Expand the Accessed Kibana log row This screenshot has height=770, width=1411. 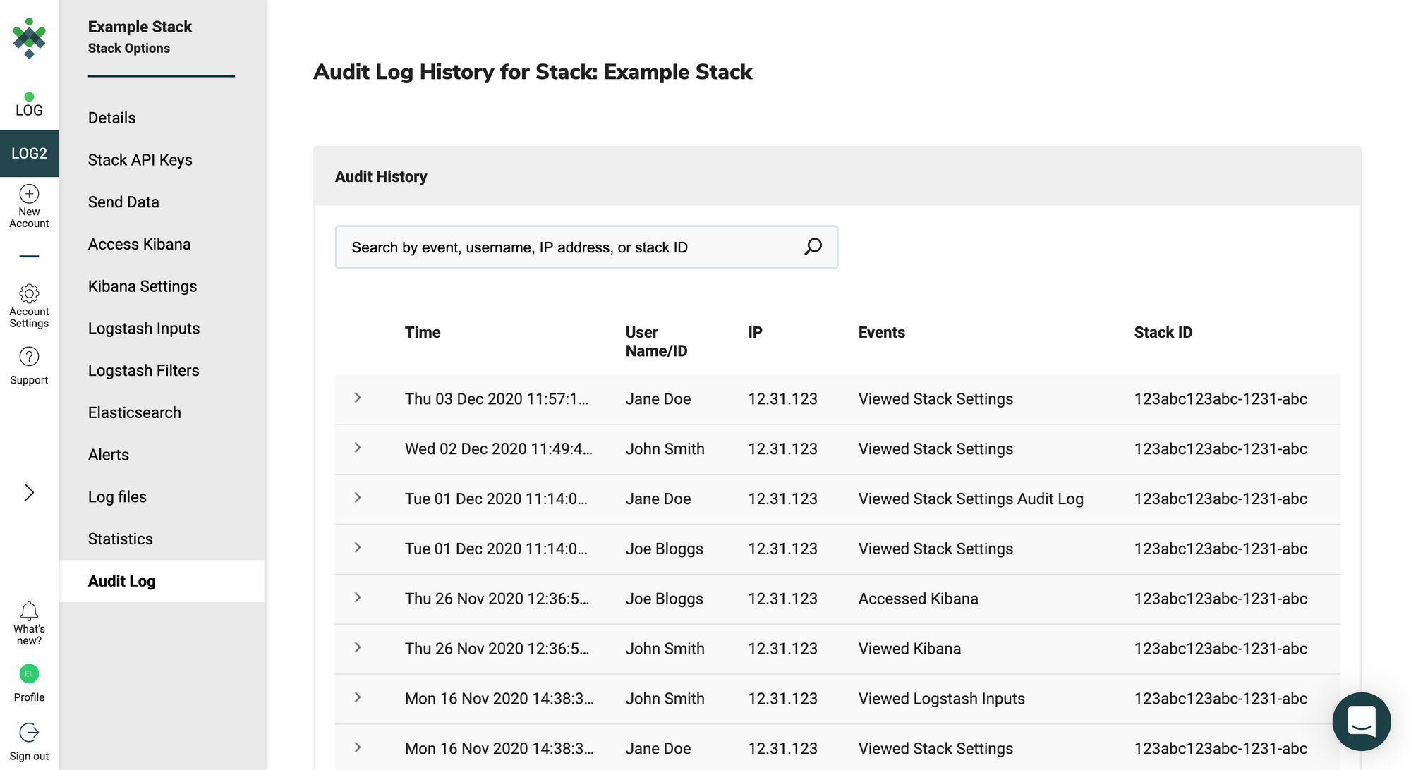[x=358, y=598]
